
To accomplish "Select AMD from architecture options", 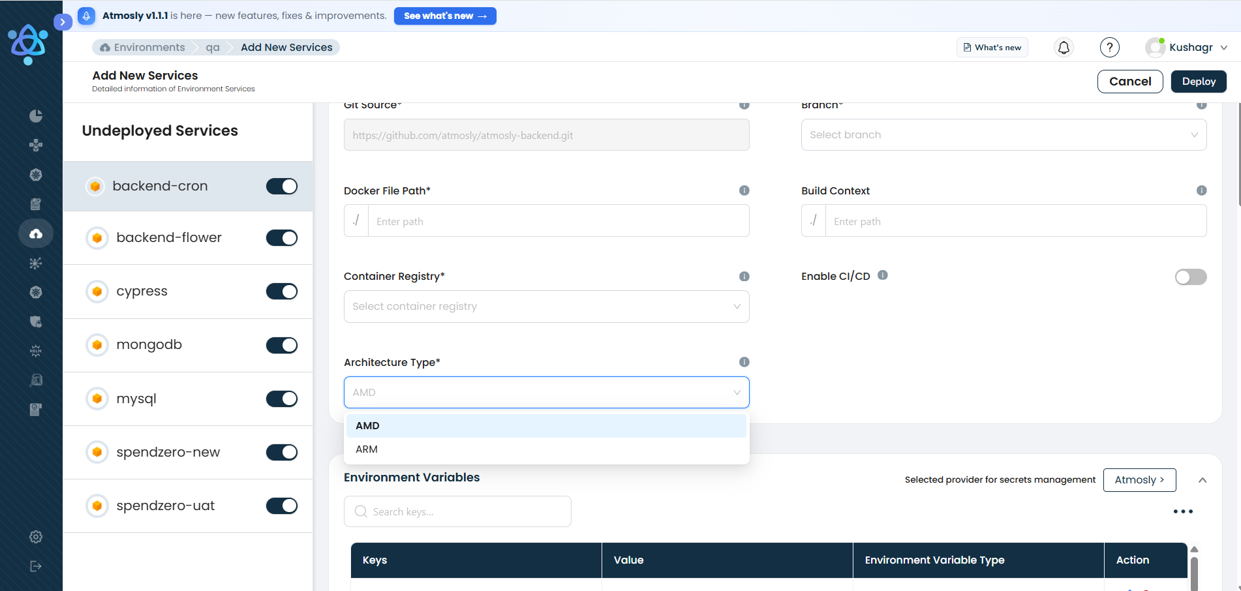I will [546, 426].
